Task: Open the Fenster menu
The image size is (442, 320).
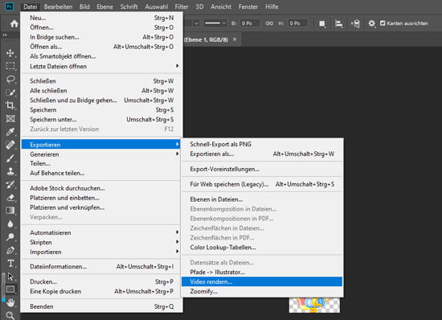Action: tap(248, 6)
